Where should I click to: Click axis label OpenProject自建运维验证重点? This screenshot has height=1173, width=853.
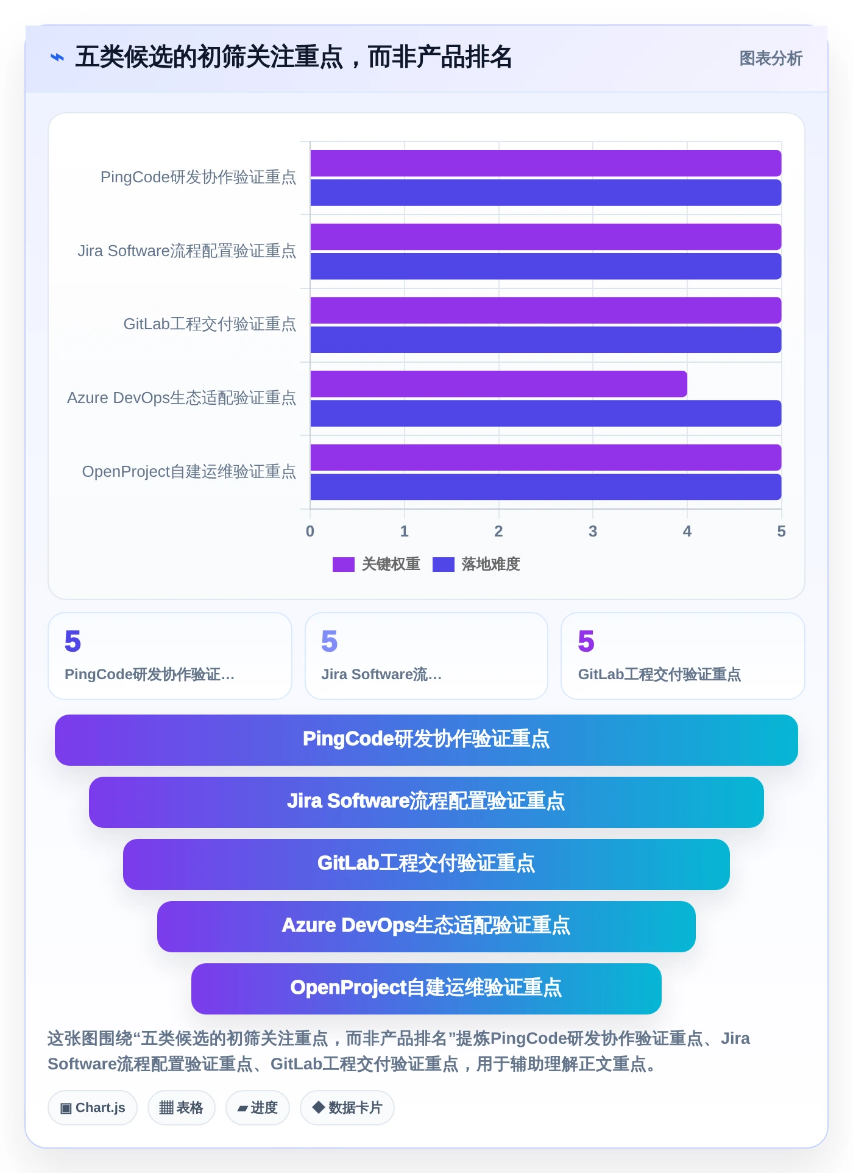[189, 472]
